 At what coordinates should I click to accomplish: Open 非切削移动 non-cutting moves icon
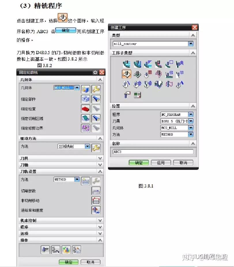(x=96, y=200)
